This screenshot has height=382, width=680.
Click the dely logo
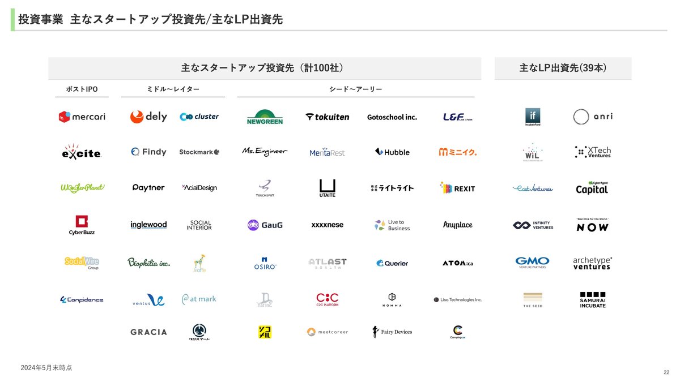pos(148,117)
